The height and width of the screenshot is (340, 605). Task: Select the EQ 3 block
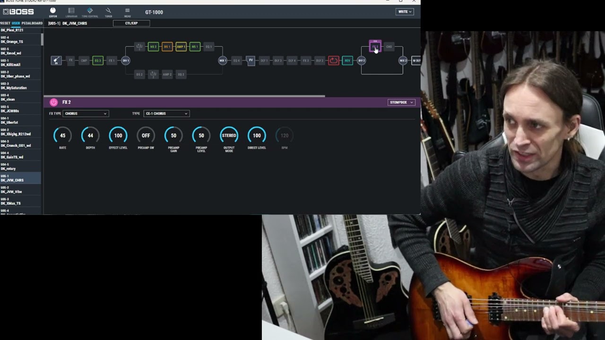coord(98,60)
